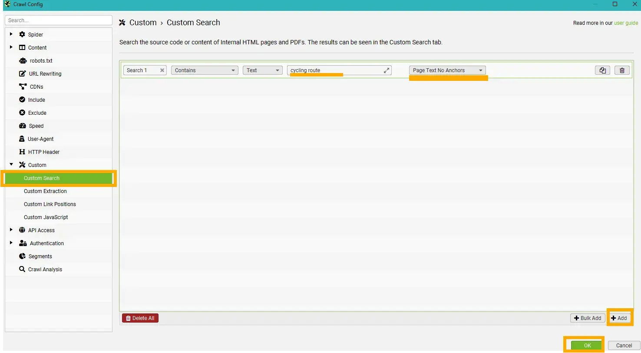This screenshot has width=641, height=353.
Task: Click the URL Rewriting pencil icon
Action: (22, 73)
